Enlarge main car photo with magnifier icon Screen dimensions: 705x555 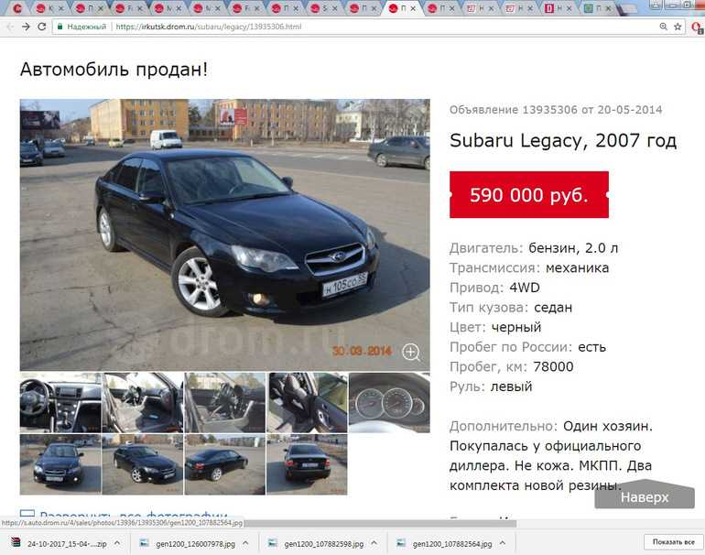[411, 353]
